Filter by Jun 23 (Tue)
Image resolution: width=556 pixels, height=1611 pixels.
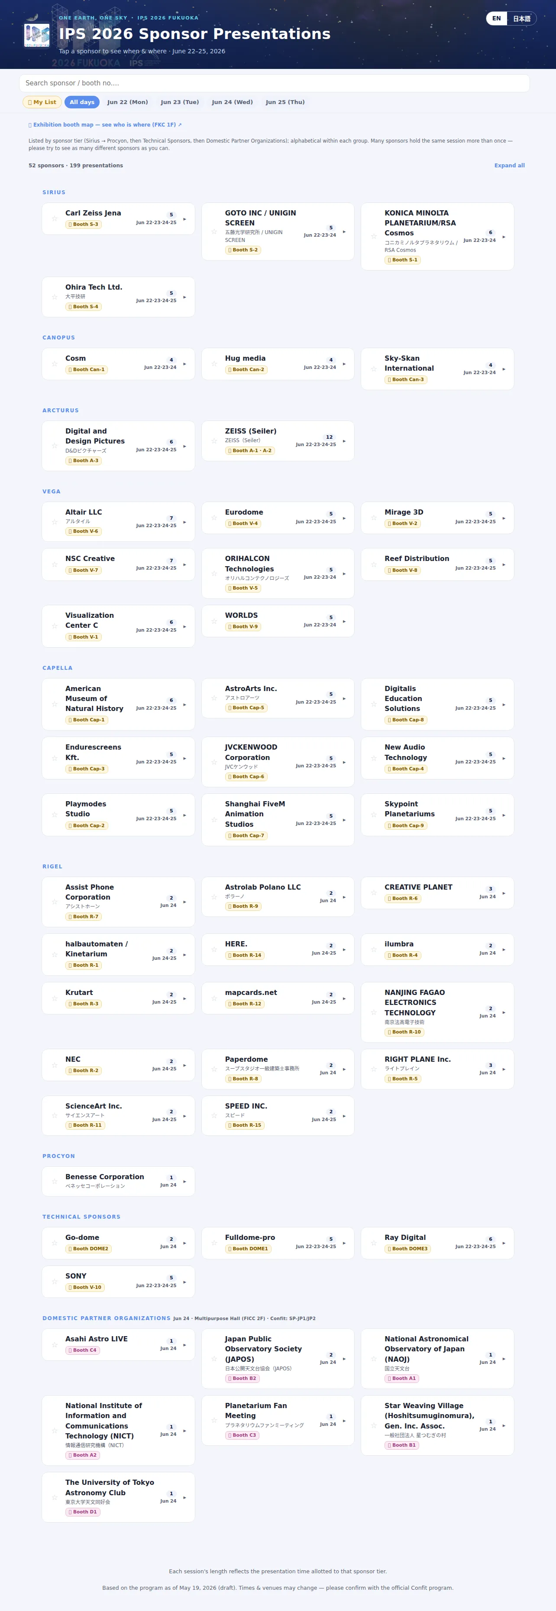[x=180, y=102]
